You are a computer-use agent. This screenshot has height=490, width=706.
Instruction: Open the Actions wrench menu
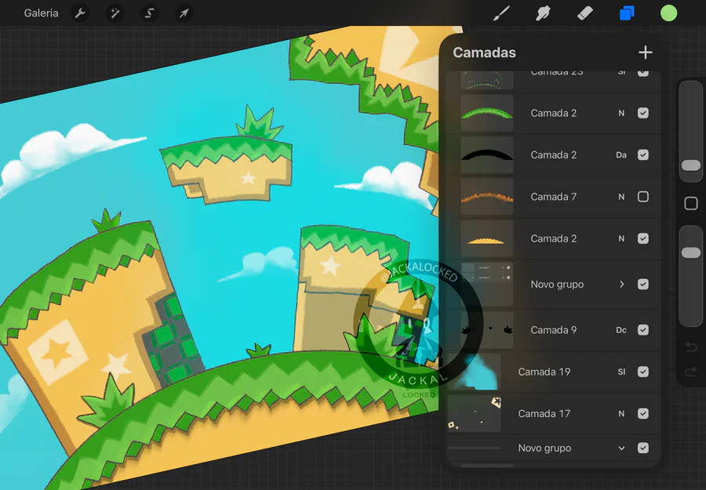(x=80, y=13)
